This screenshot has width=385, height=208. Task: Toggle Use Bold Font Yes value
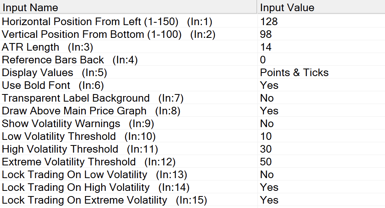(x=269, y=85)
